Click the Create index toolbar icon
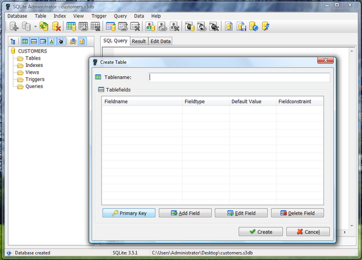The height and width of the screenshot is (260, 362). coord(111,27)
